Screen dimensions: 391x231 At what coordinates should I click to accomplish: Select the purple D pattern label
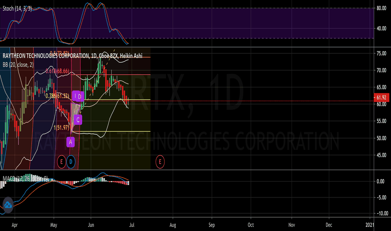(x=80, y=97)
